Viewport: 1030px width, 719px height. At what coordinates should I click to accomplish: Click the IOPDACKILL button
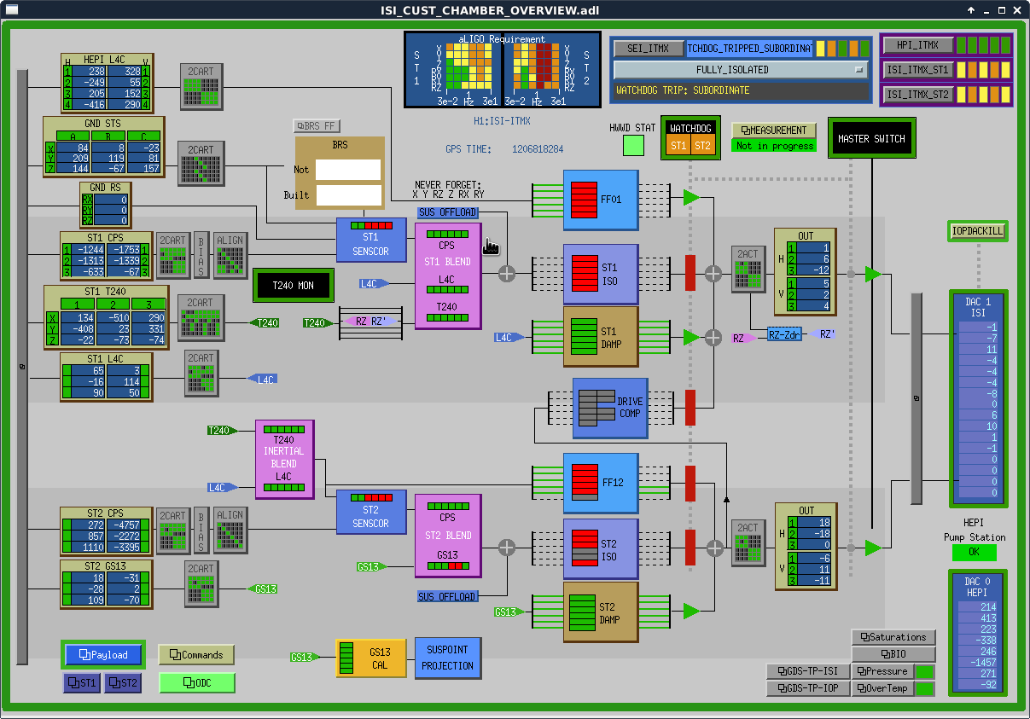pyautogui.click(x=977, y=231)
